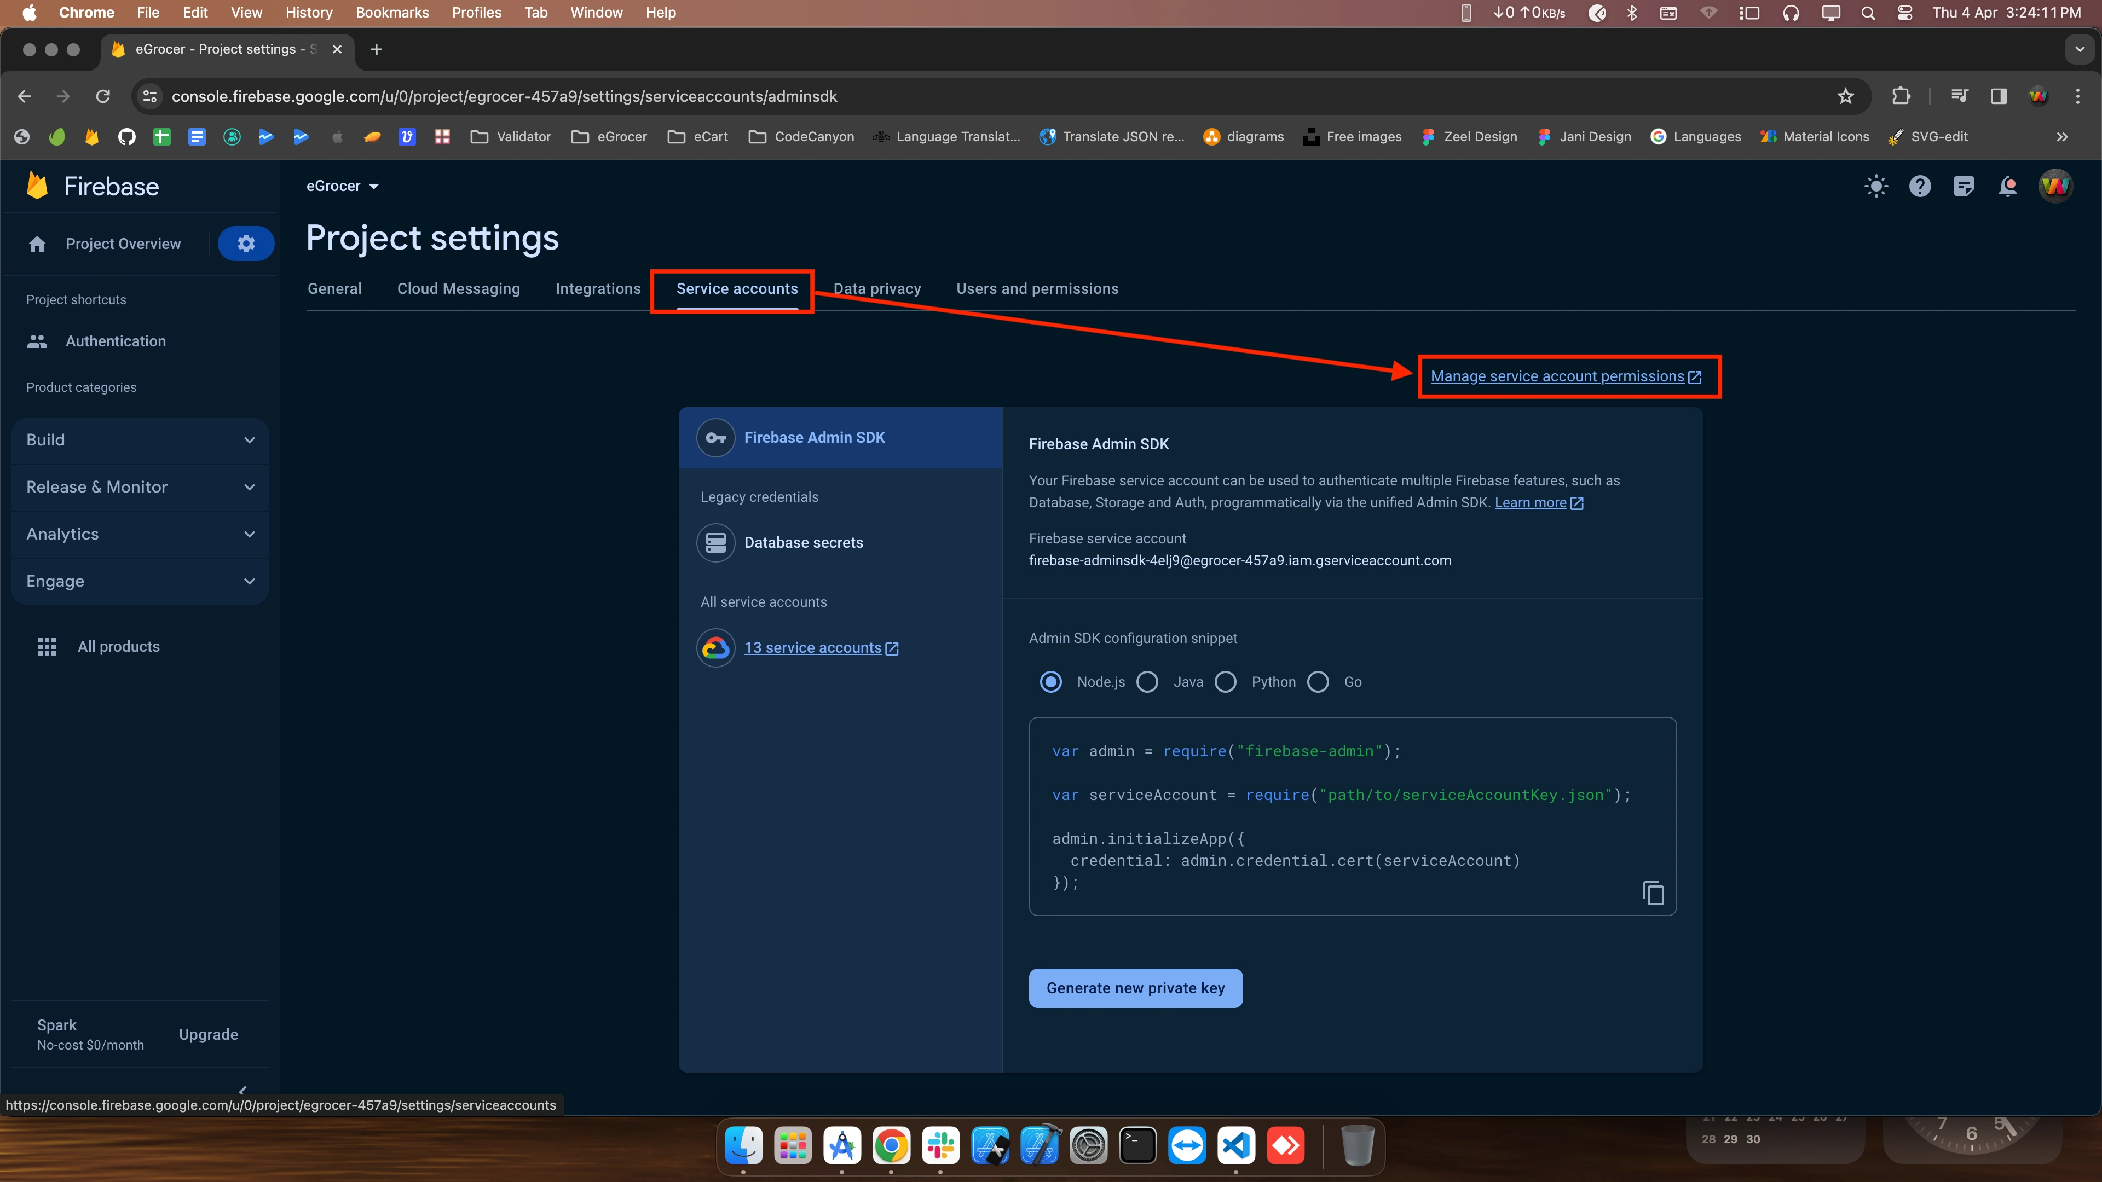Switch to the Data privacy tab
Image resolution: width=2102 pixels, height=1182 pixels.
pos(877,289)
